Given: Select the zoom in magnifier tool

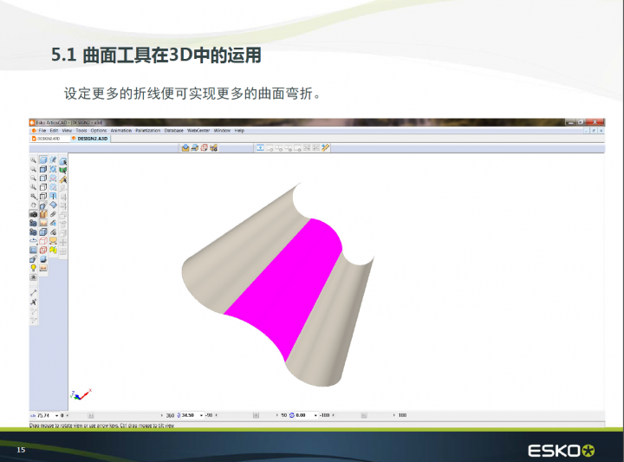Looking at the screenshot, I should (34, 160).
